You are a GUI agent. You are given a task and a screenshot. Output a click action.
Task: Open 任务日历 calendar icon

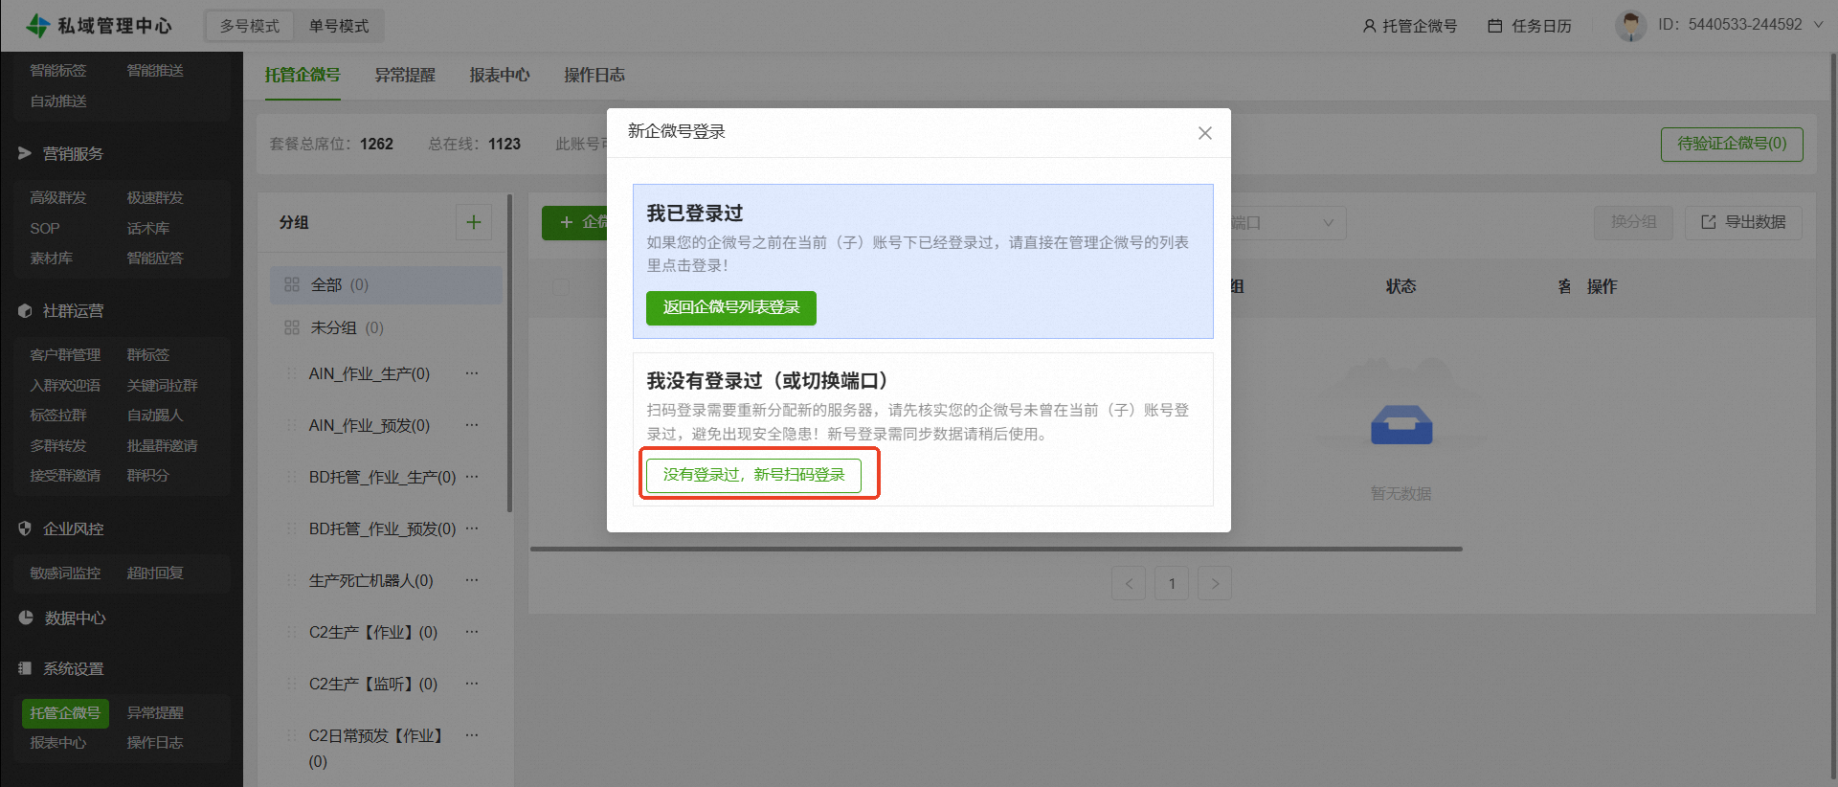[1496, 26]
